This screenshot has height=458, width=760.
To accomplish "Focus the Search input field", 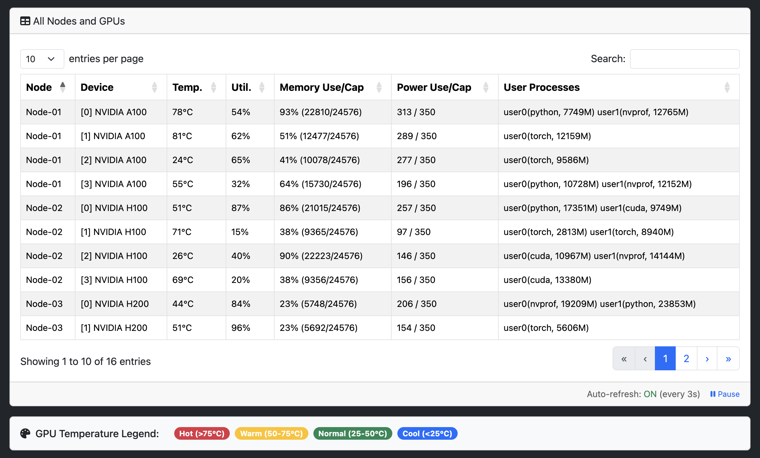I will (x=685, y=59).
